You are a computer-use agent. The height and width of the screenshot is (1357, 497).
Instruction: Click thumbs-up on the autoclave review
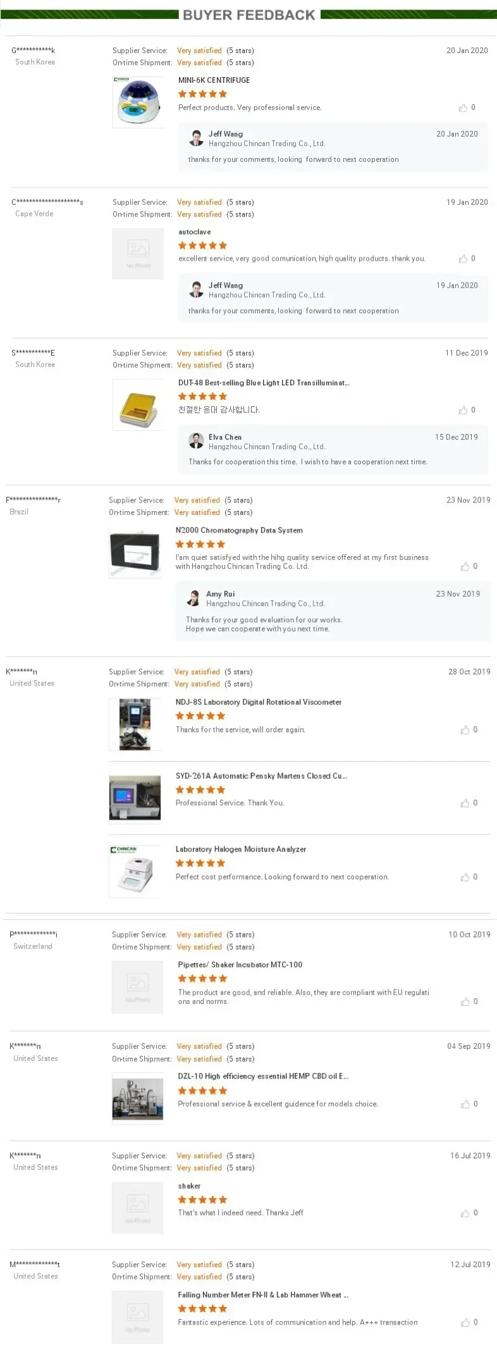(x=463, y=259)
